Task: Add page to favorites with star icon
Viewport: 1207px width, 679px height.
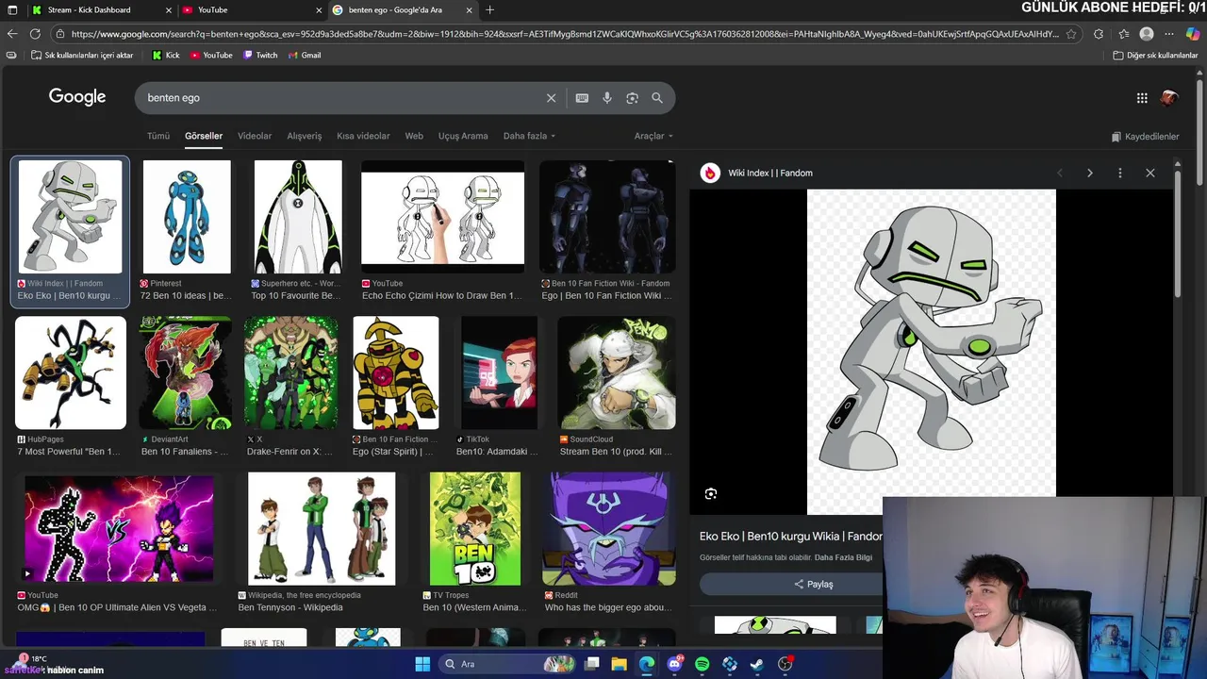Action: [x=1071, y=34]
